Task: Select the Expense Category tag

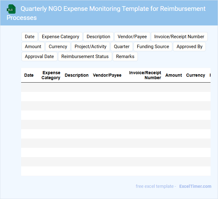Action: (x=61, y=37)
